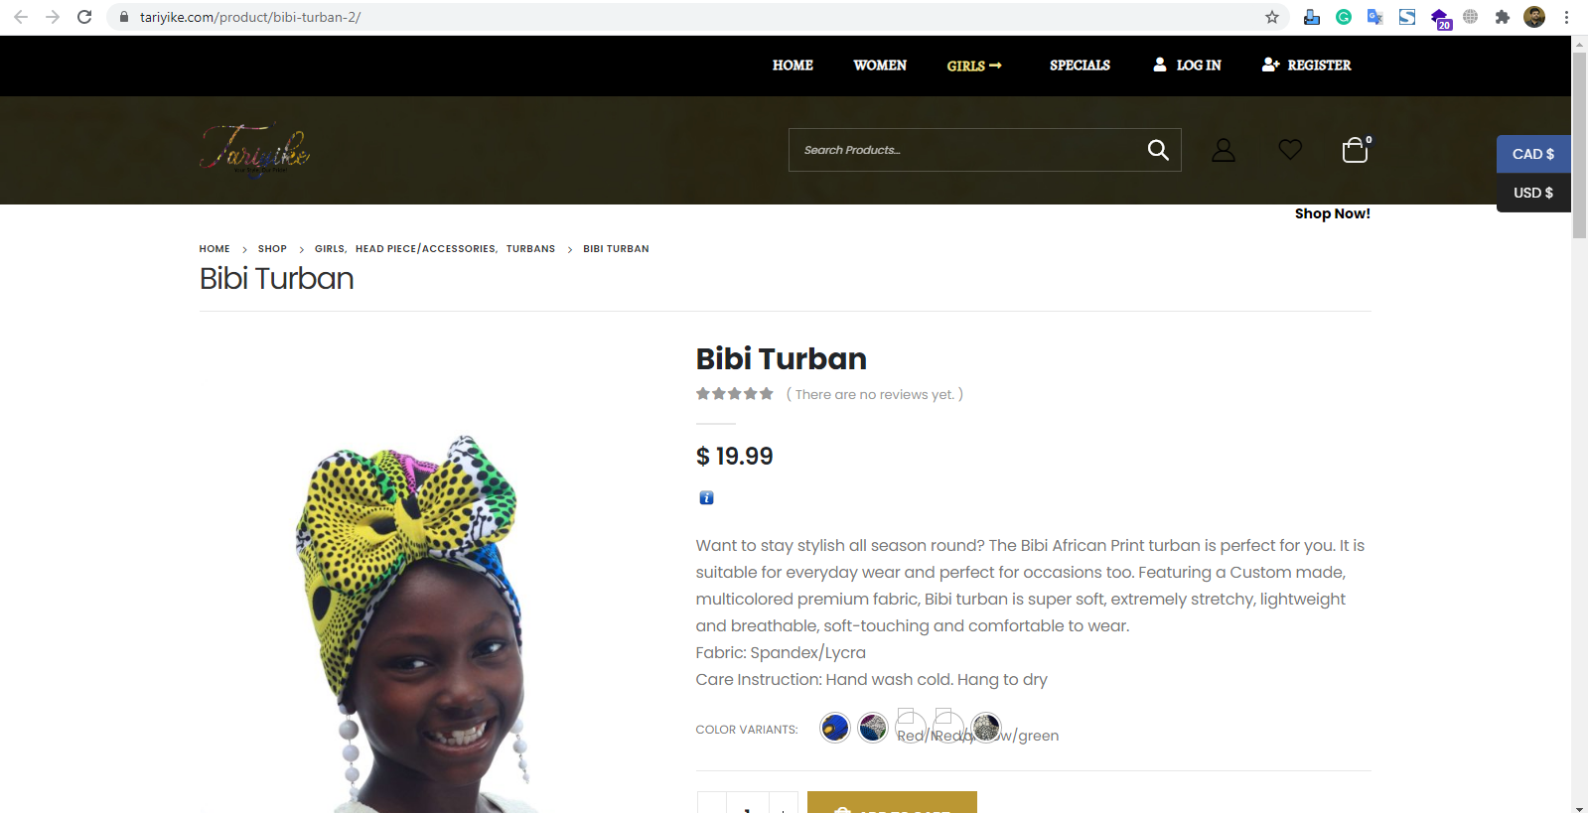Image resolution: width=1588 pixels, height=813 pixels.
Task: Select the black and white circles variant
Action: (x=986, y=728)
